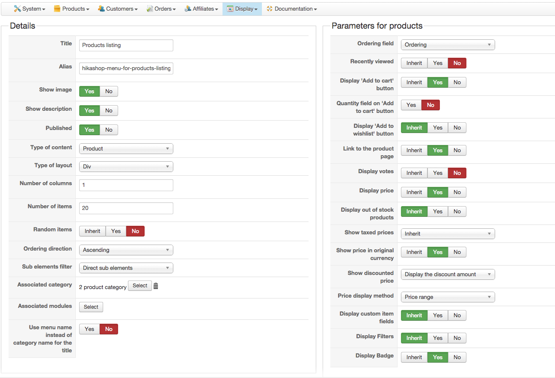Open the Price display method dropdown
Screen dimensions: 555x378
click(x=448, y=297)
